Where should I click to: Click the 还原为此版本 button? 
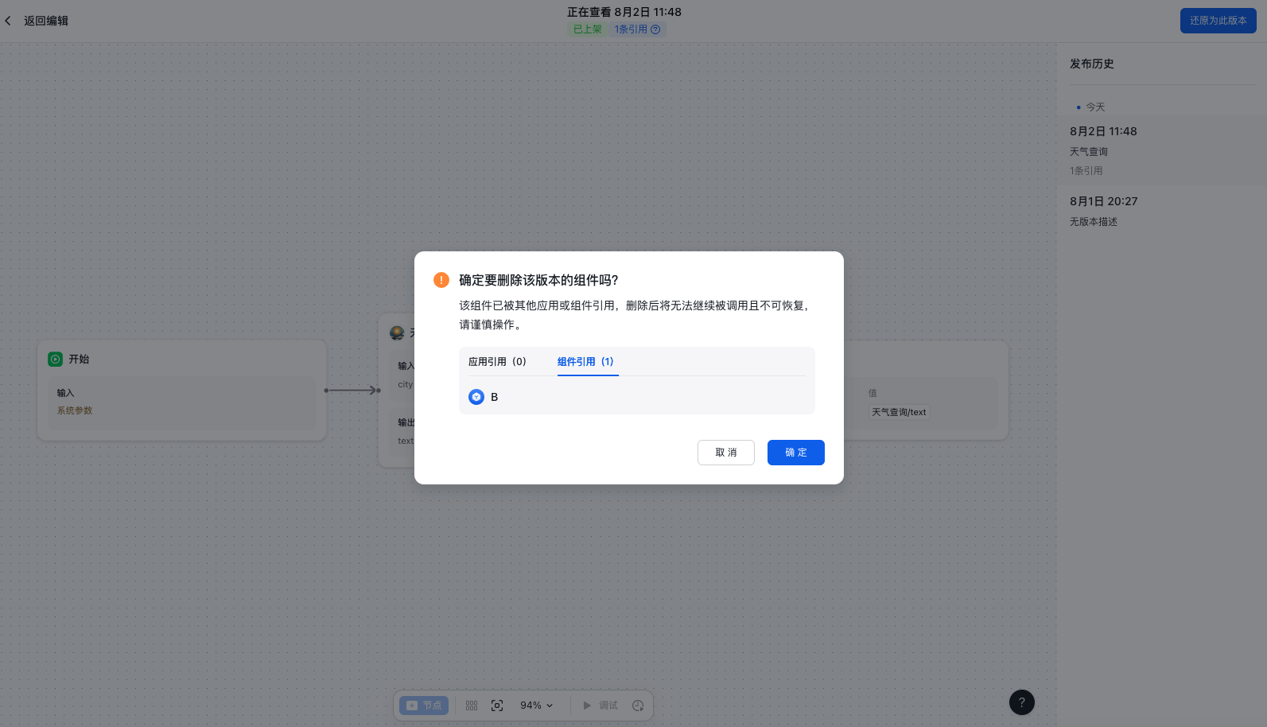pos(1218,21)
